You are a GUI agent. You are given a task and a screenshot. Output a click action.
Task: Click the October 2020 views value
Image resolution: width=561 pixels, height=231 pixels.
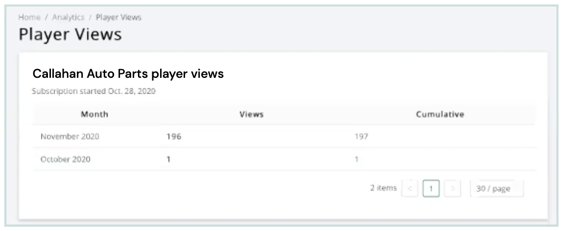(x=169, y=159)
